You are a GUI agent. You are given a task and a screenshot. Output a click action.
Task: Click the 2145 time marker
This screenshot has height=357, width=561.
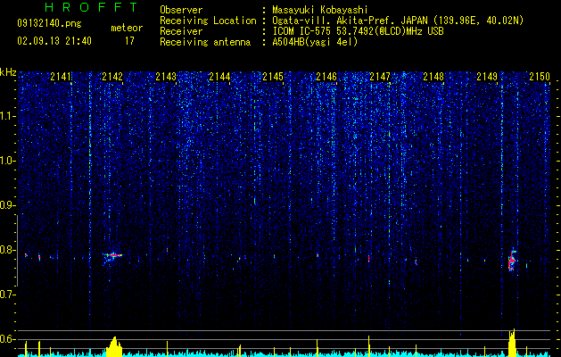(x=273, y=76)
